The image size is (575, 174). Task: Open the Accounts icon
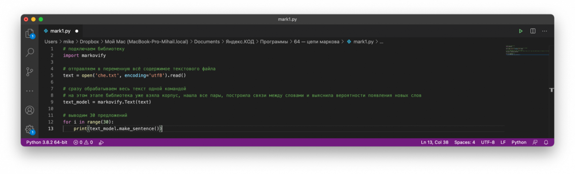click(x=30, y=110)
